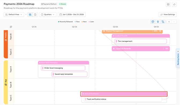
Task: Toggle the compact rows vertical-align icon
Action: pyautogui.click(x=158, y=22)
